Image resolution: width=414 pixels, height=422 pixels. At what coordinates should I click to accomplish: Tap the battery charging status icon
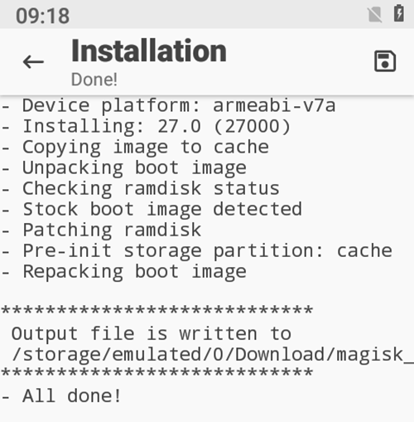(x=399, y=13)
